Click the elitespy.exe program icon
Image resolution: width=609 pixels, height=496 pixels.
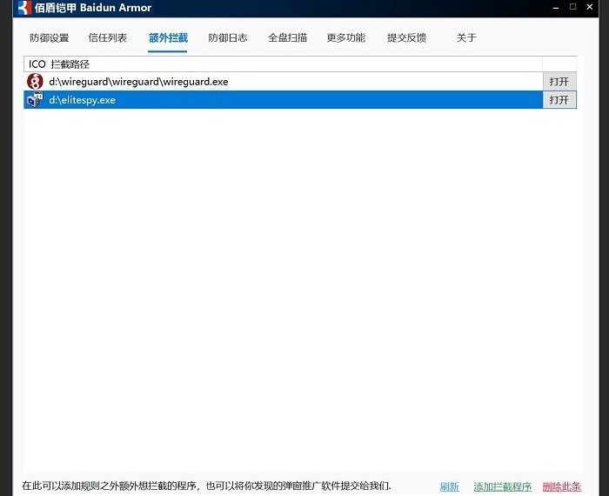(x=35, y=100)
